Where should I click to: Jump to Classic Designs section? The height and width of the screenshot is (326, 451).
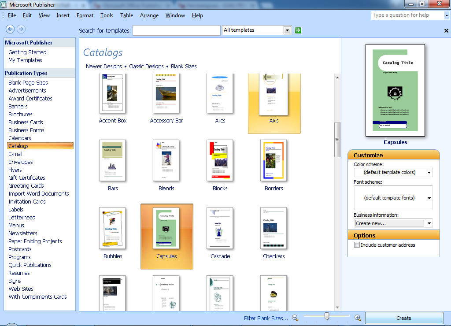click(146, 67)
